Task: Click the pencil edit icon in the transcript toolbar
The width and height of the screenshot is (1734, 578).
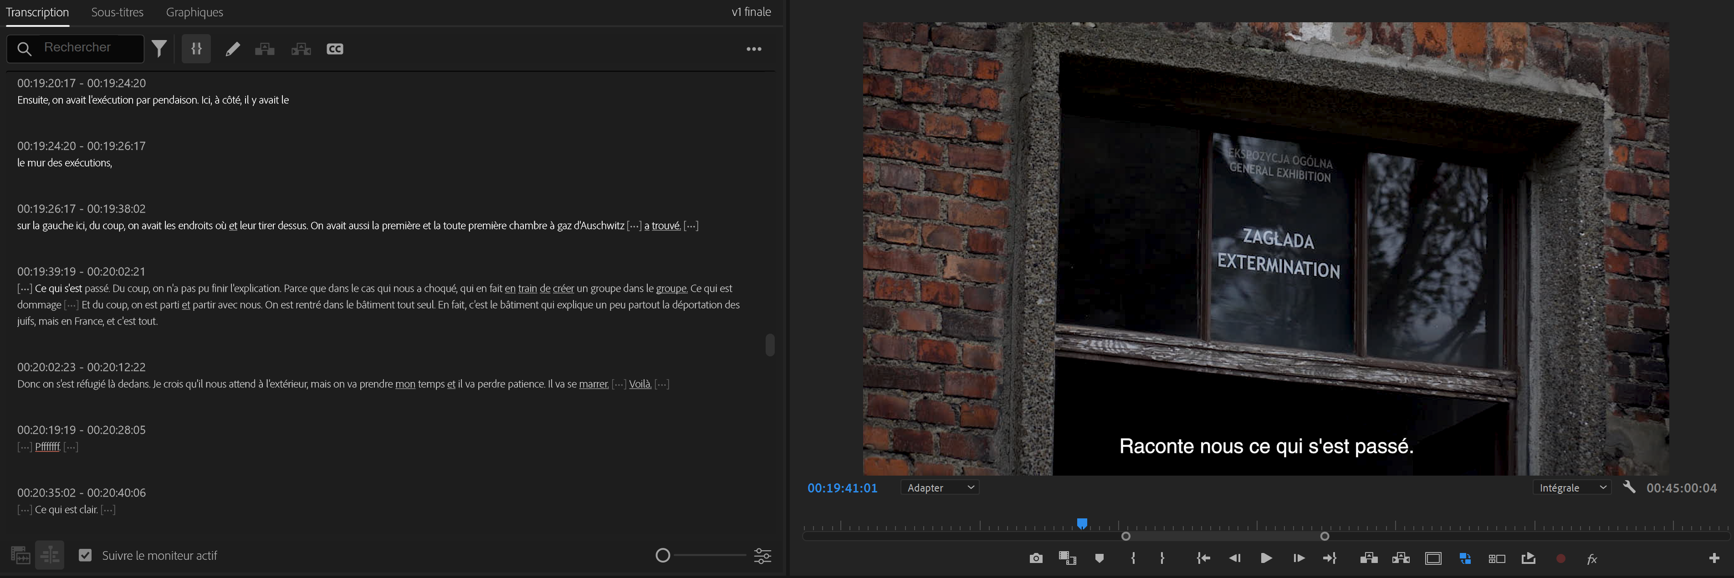Action: [232, 49]
